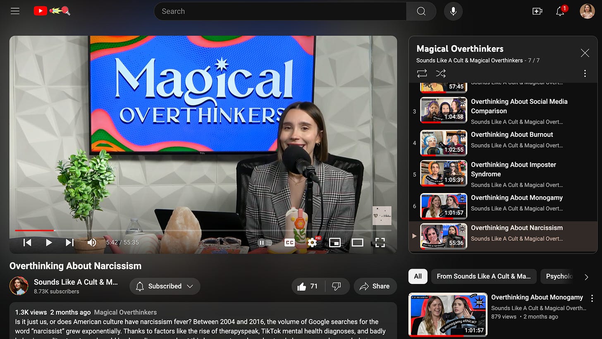Expand the video description box

(x=203, y=321)
